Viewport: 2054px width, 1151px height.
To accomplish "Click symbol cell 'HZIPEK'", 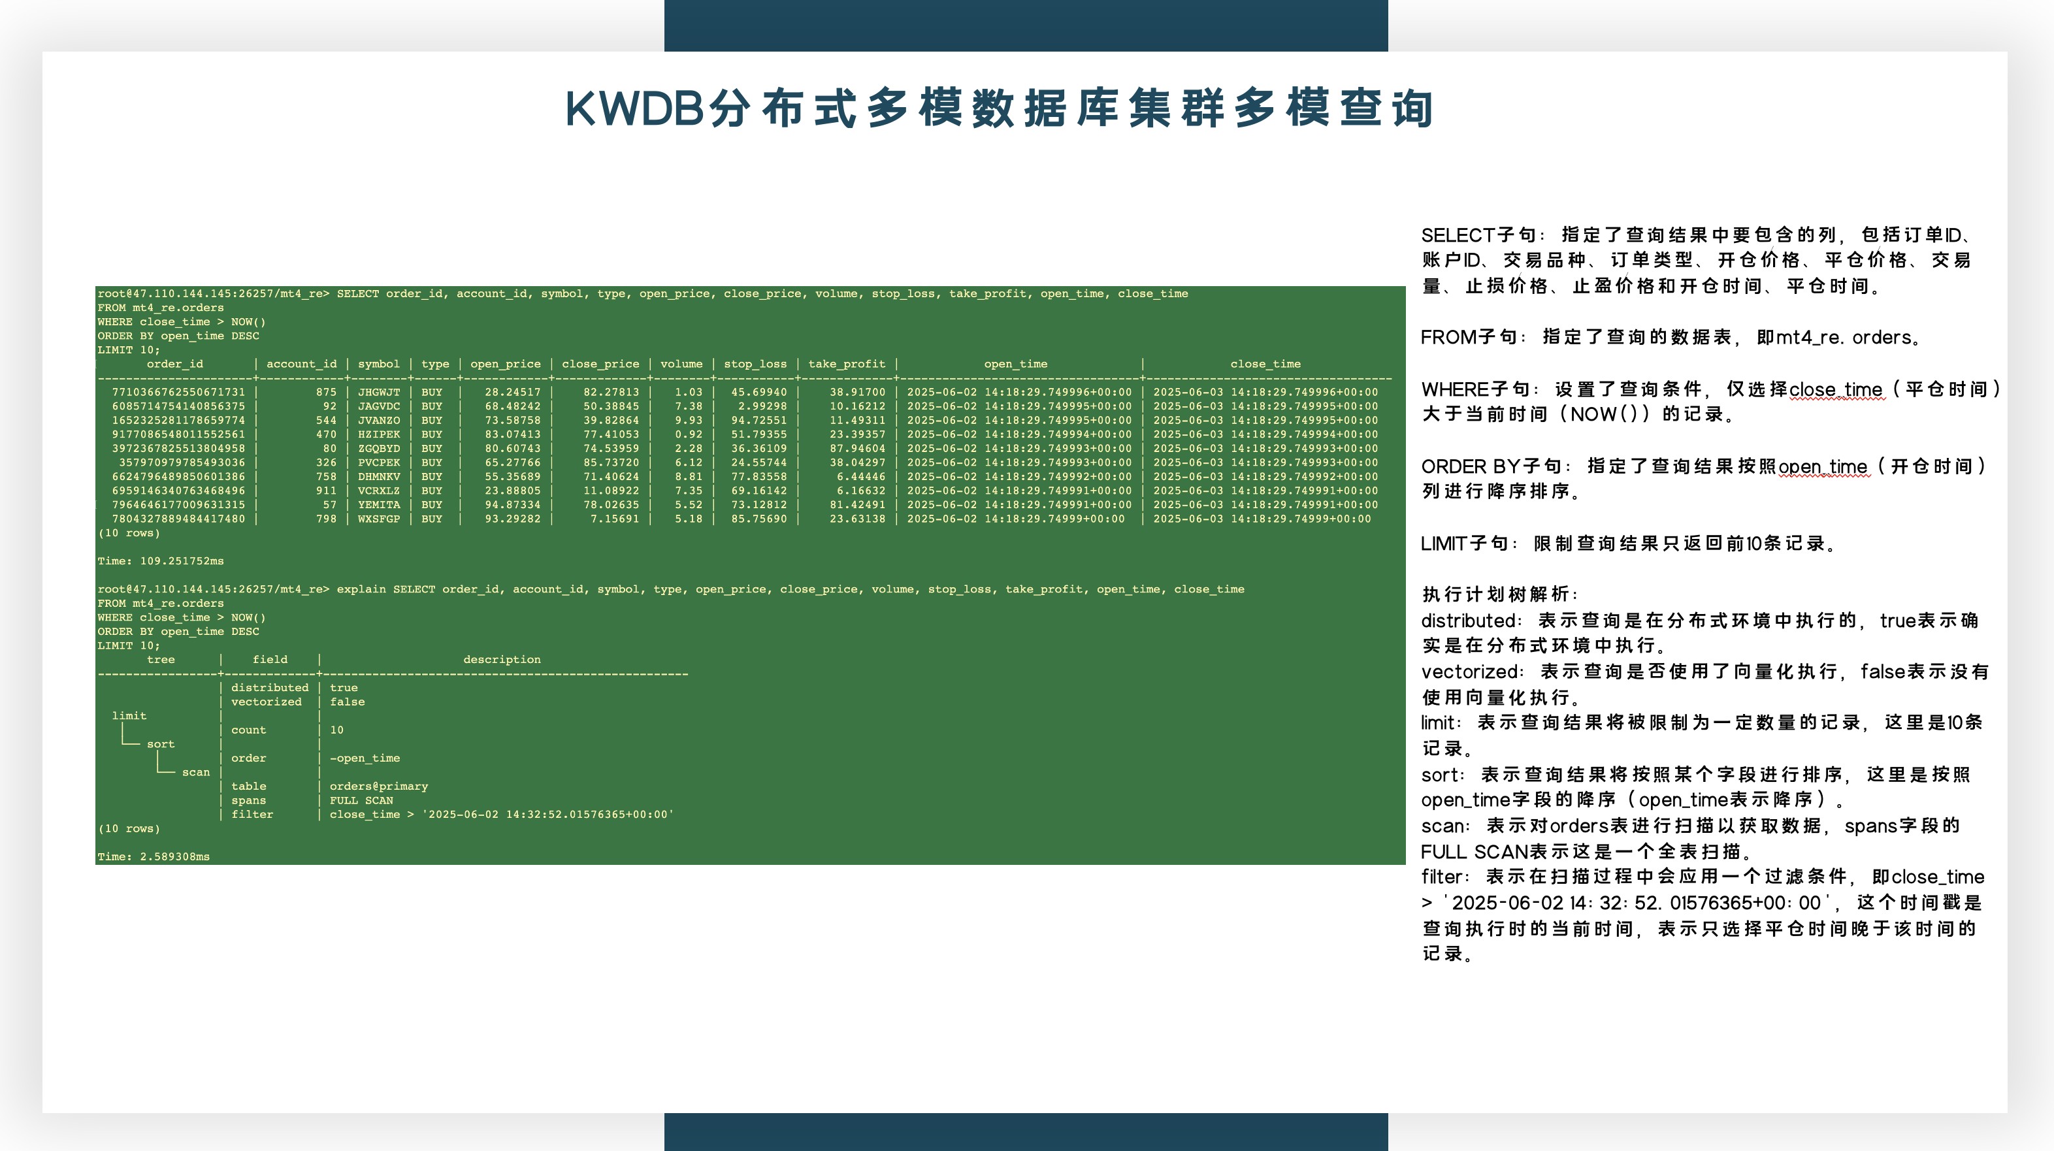I will [x=379, y=434].
